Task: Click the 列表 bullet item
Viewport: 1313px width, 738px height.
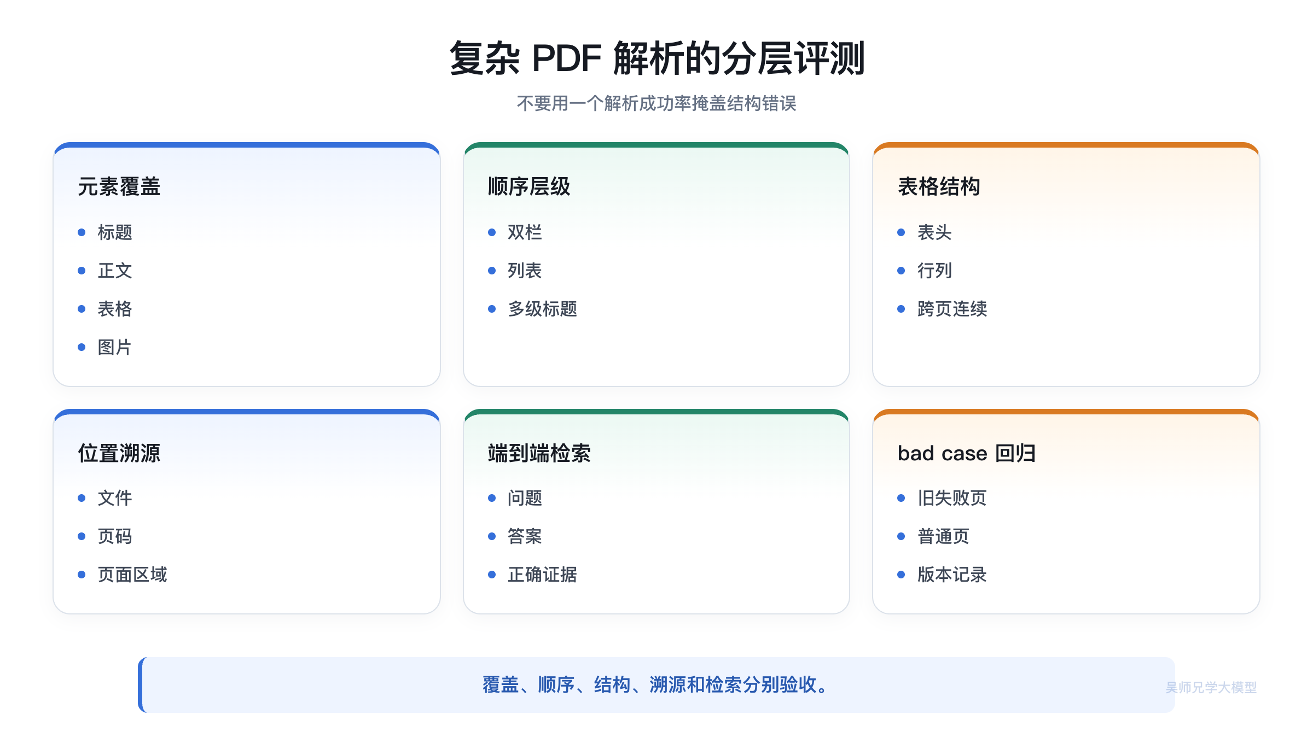Action: (x=525, y=271)
